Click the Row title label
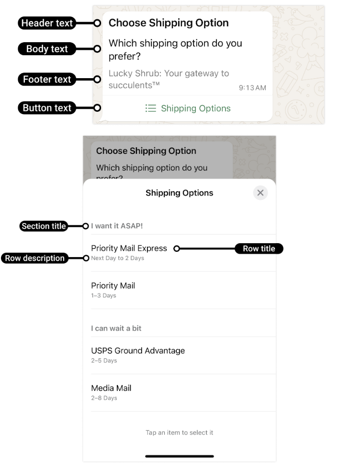The image size is (338, 469). (x=259, y=248)
